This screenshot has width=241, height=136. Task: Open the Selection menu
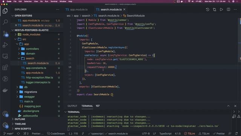[x=28, y=2]
